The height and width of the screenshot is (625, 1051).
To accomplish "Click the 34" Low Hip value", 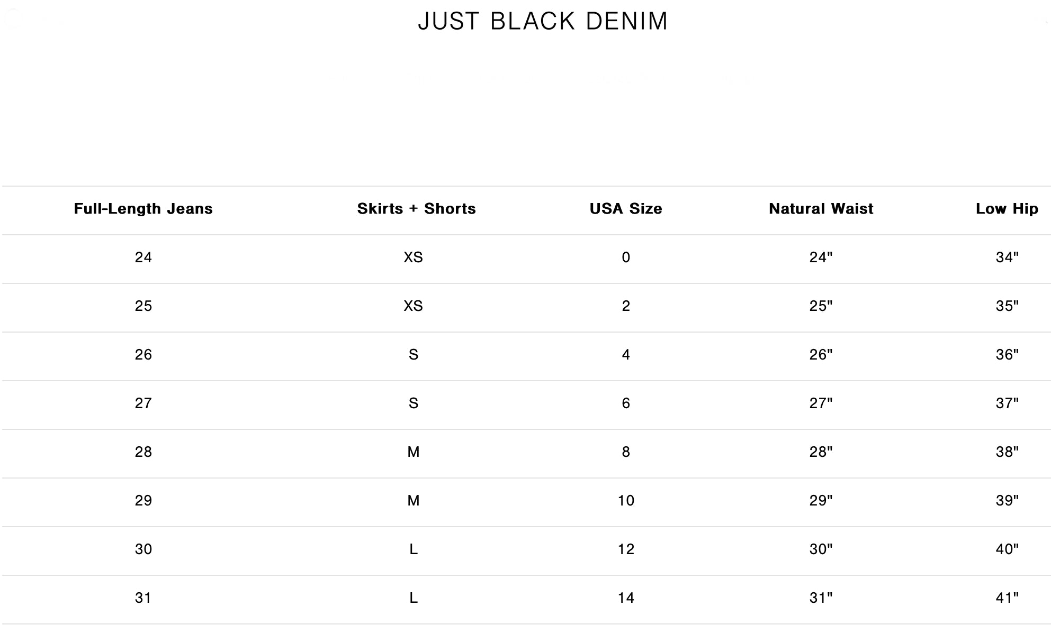I will coord(1007,258).
